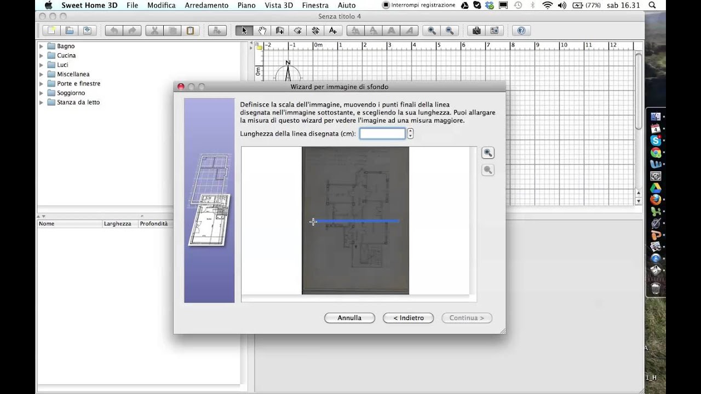Click the Redo arrow toolbar icon
Image resolution: width=701 pixels, height=394 pixels.
pos(132,31)
